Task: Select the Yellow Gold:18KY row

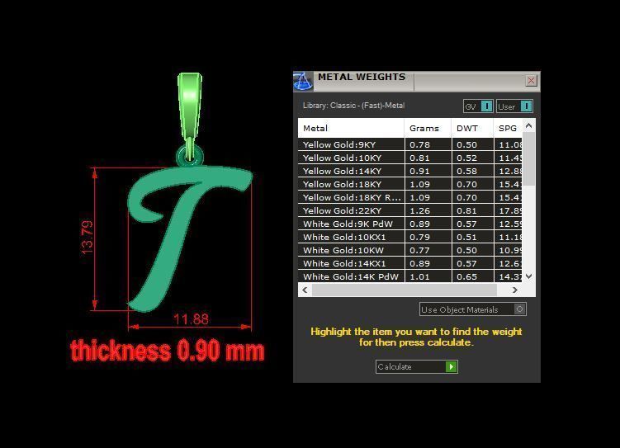Action: (410, 184)
